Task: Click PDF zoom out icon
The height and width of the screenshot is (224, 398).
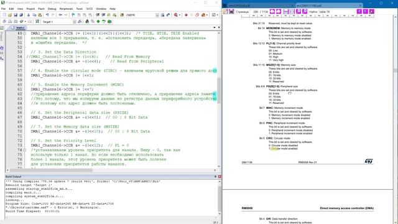Action: pyautogui.click(x=298, y=11)
